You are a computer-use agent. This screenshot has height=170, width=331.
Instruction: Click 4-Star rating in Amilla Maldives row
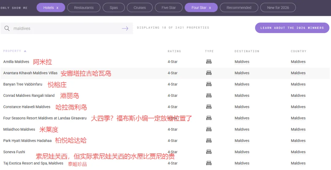[173, 62]
